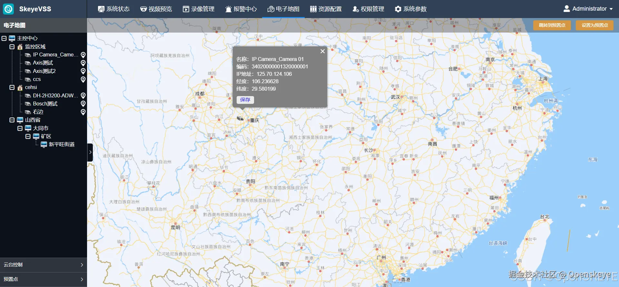Click location pin for Axis测试
Screen dimensions: 619x287
click(x=83, y=63)
